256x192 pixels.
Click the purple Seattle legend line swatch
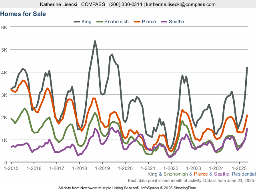(x=163, y=21)
